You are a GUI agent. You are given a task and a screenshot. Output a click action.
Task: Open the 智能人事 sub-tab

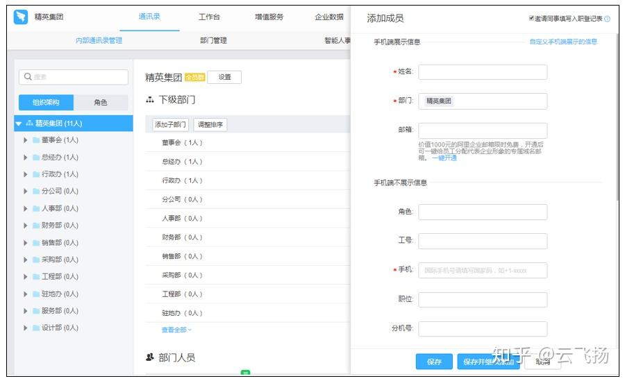337,41
